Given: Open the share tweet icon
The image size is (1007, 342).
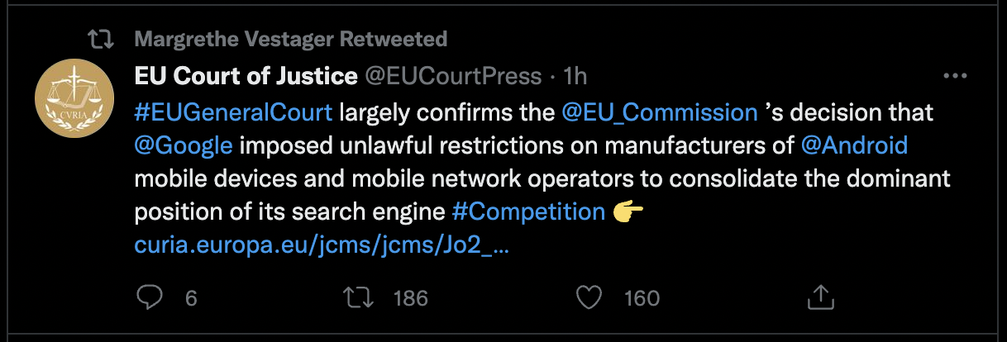Looking at the screenshot, I should coord(818,297).
